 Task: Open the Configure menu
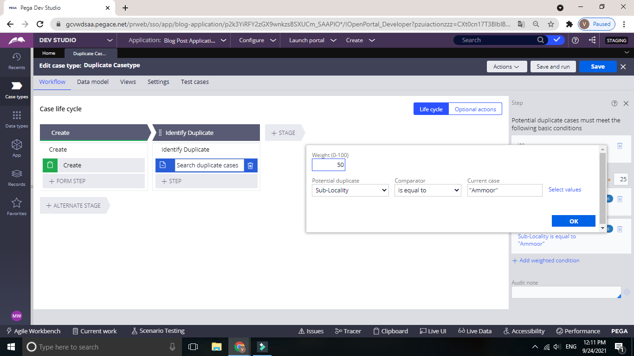tap(257, 40)
